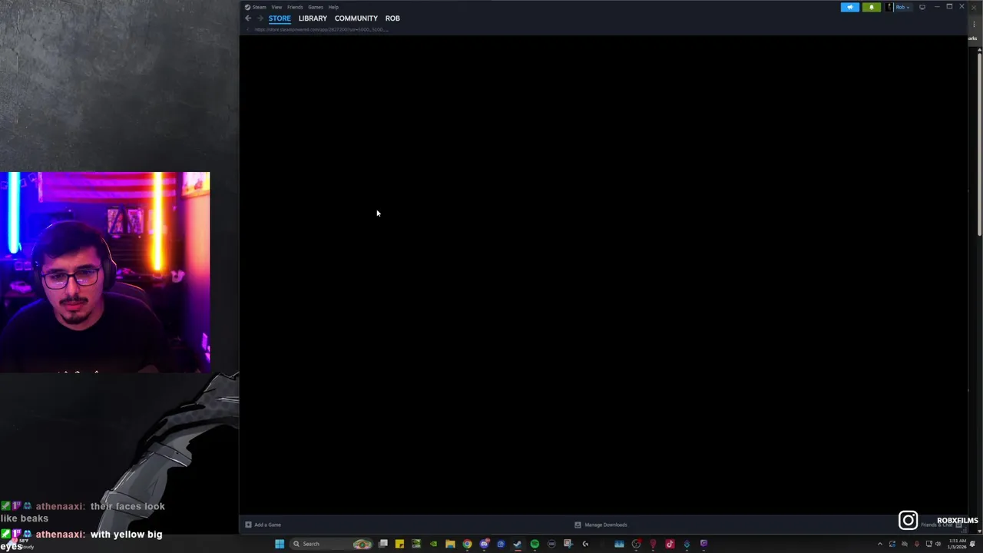
Task: Open the Windows Start menu
Action: tap(280, 544)
